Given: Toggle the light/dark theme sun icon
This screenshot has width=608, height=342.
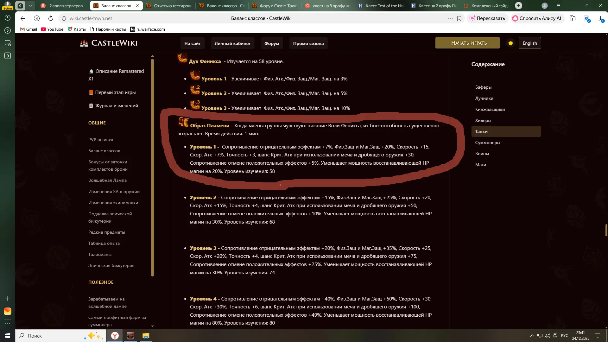Looking at the screenshot, I should coord(510,43).
